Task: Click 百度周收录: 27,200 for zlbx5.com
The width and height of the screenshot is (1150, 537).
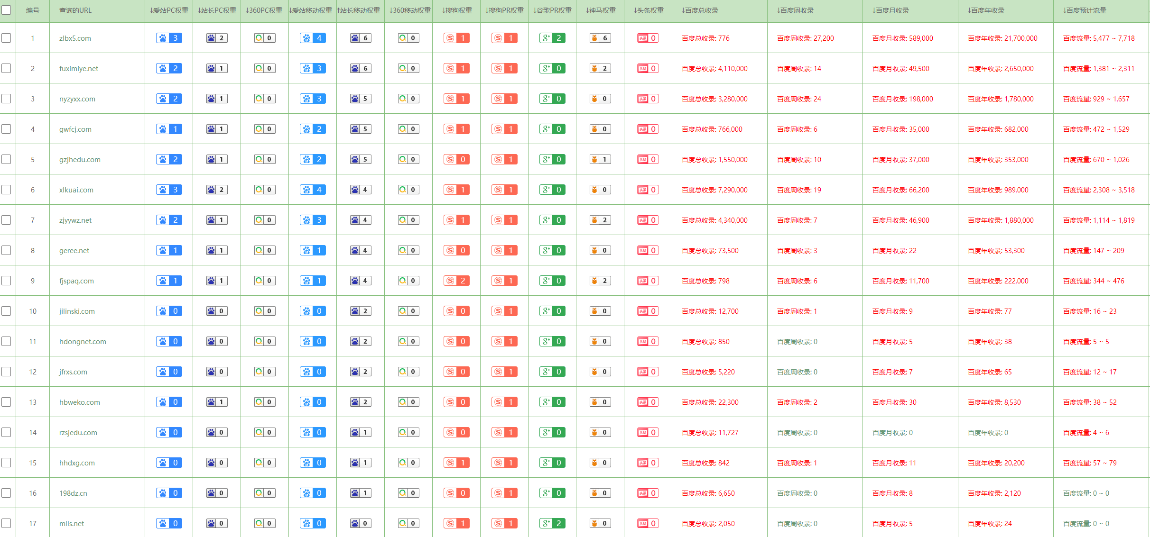Action: 805,38
